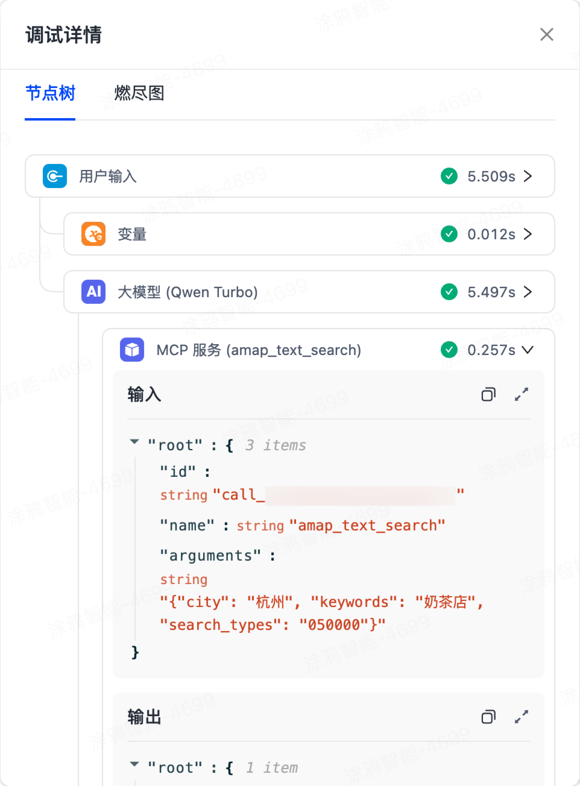This screenshot has height=786, width=580.
Task: Click the blue User Input node icon
Action: coord(55,176)
